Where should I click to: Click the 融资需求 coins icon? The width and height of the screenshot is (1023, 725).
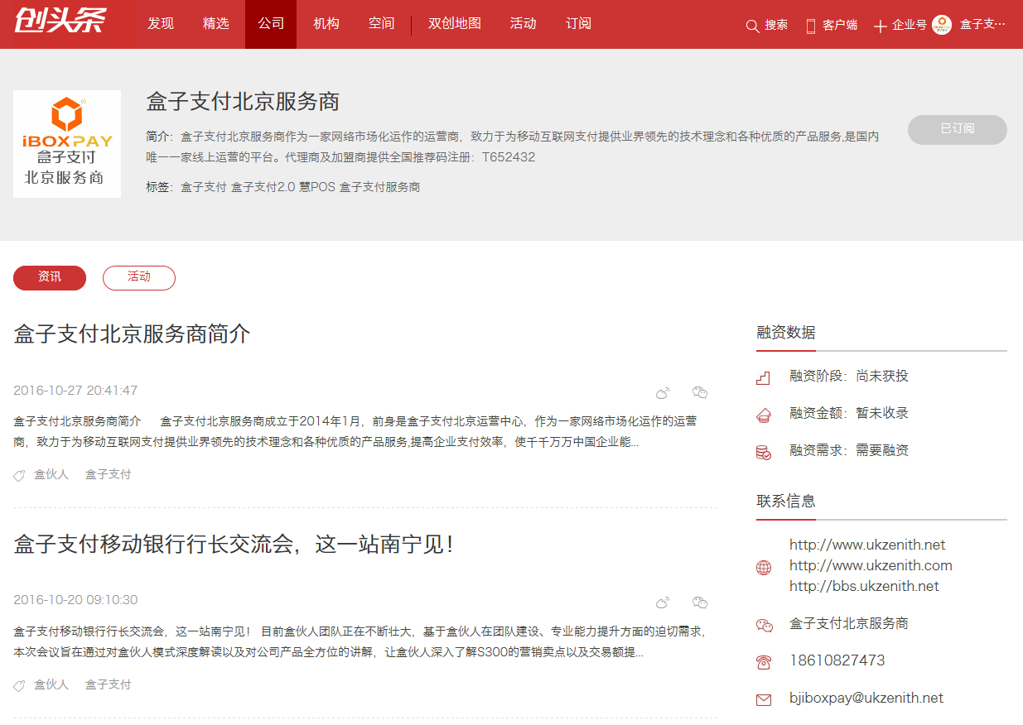(764, 452)
